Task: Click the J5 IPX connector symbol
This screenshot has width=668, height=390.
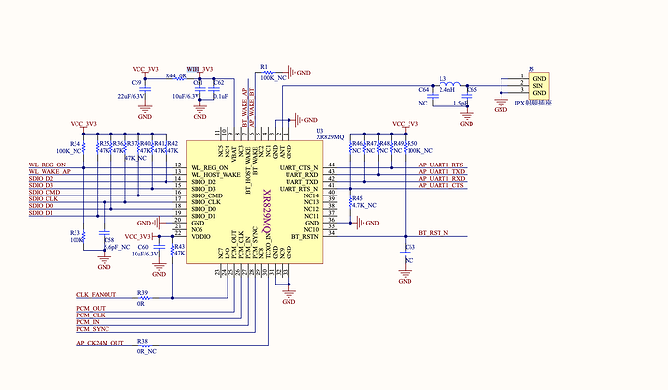Action: [538, 85]
